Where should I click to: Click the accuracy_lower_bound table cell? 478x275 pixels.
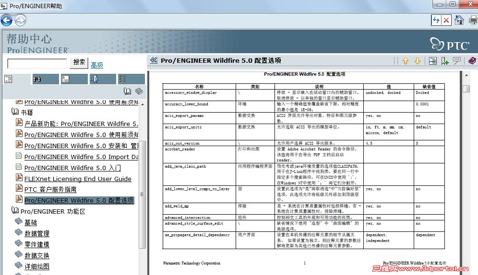point(199,106)
